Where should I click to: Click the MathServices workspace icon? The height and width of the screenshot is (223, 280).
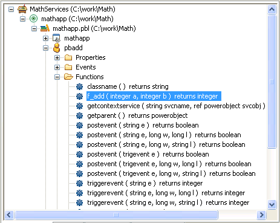pyautogui.click(x=22, y=9)
